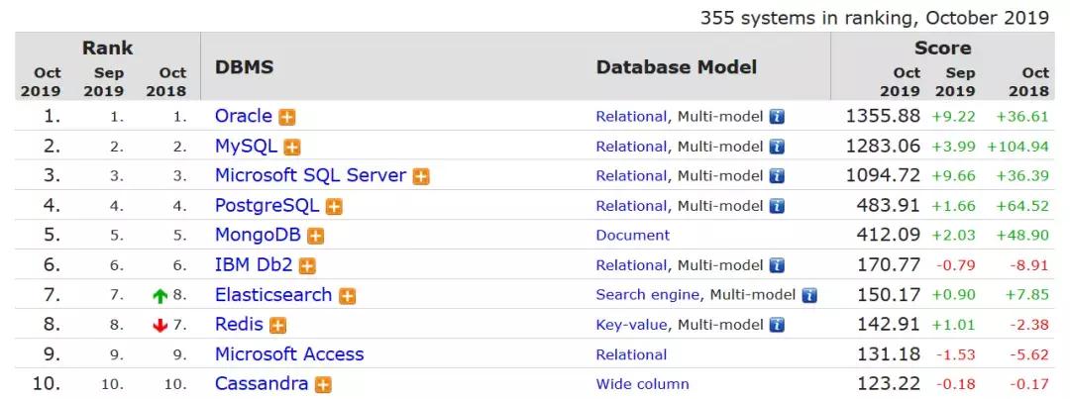Click the info icon in Elasticsearch's Multi-model entry
Screen dimensions: 1070x399
pos(809,295)
